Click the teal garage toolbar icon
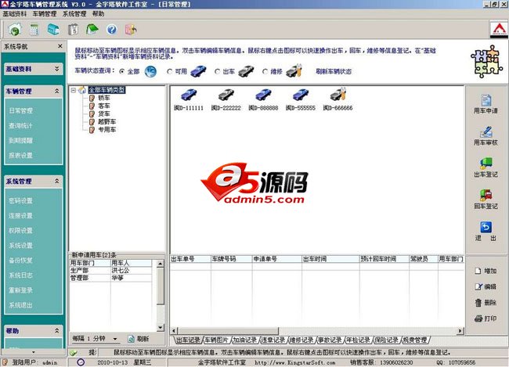This screenshot has width=509, height=367. 53,30
